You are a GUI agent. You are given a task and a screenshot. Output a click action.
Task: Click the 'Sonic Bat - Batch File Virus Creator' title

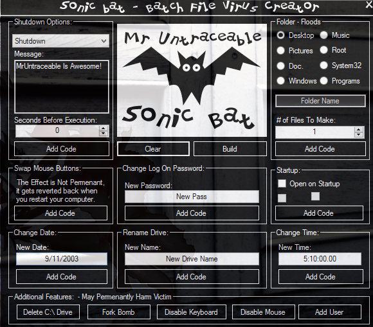[190, 6]
